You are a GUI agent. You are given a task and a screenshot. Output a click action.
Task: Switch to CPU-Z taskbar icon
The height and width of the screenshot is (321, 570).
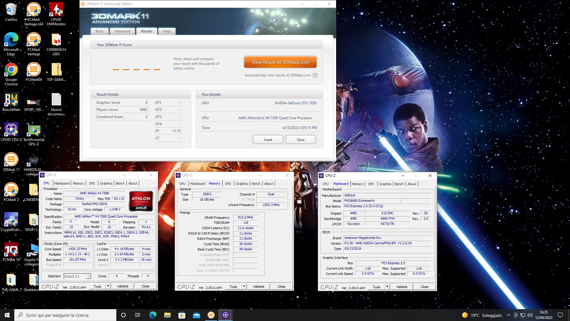[226, 315]
